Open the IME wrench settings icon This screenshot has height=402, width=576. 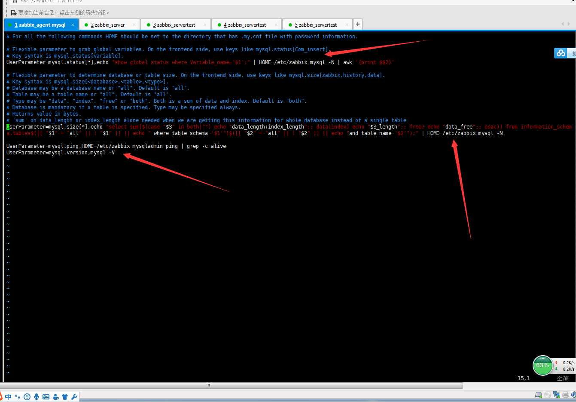pyautogui.click(x=74, y=397)
